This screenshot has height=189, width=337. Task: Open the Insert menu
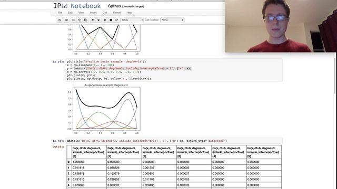[x=93, y=13]
